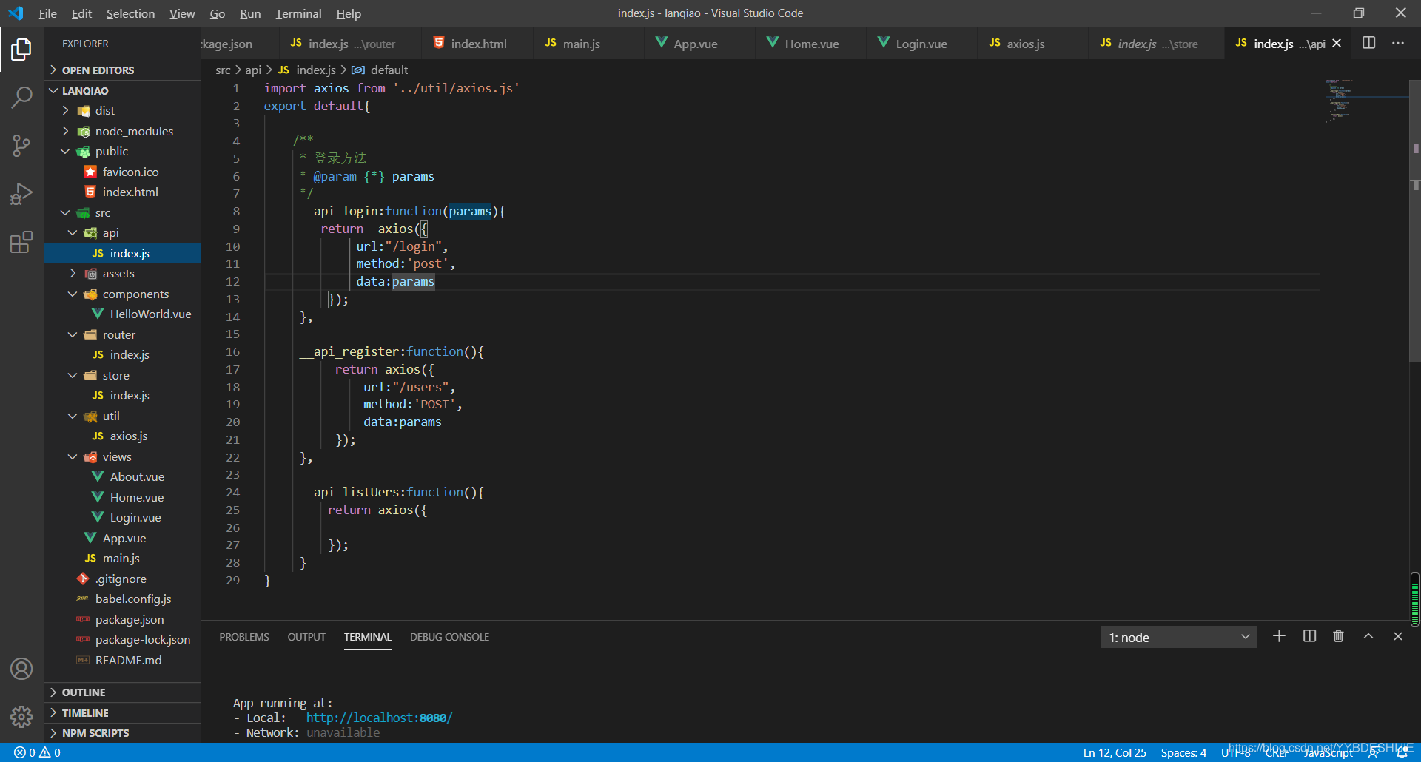Switch to the PROBLEMS panel tab
1421x762 pixels.
click(x=244, y=637)
